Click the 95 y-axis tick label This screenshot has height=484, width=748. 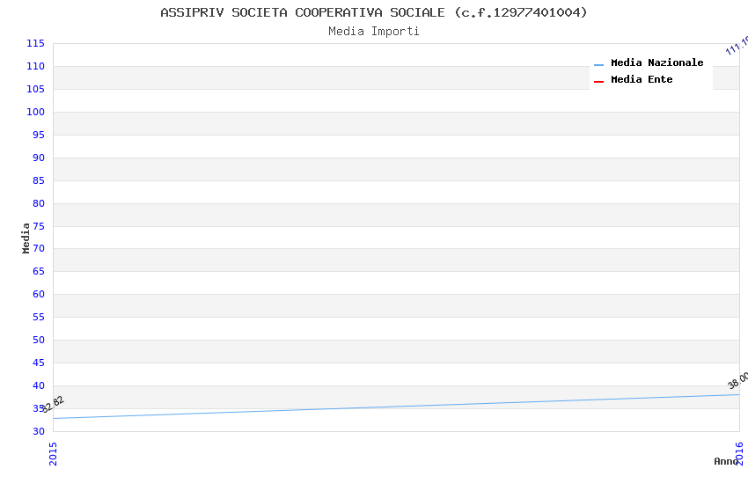(x=38, y=135)
